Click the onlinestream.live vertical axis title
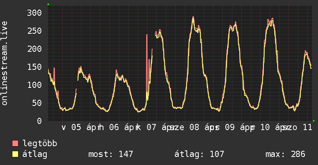This screenshot has width=318, height=165. 5,63
